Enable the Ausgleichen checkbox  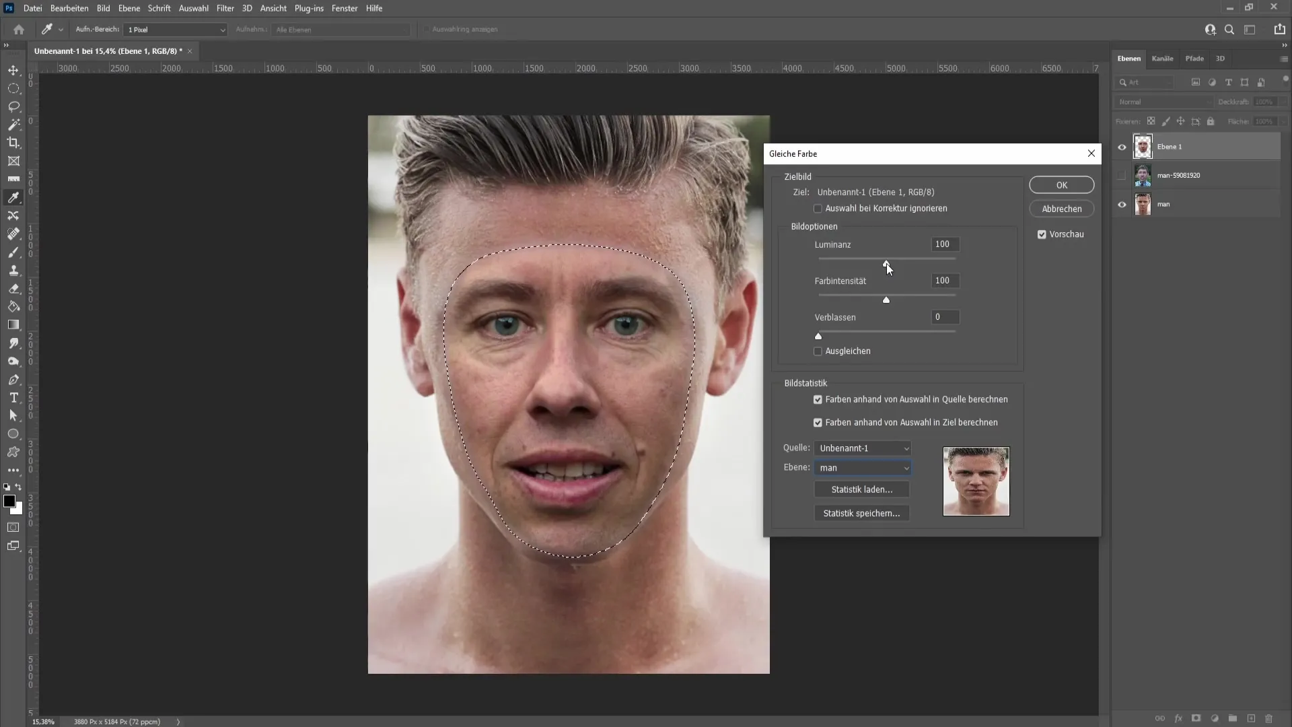pos(818,351)
